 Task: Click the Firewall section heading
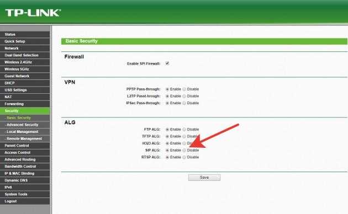pos(74,57)
